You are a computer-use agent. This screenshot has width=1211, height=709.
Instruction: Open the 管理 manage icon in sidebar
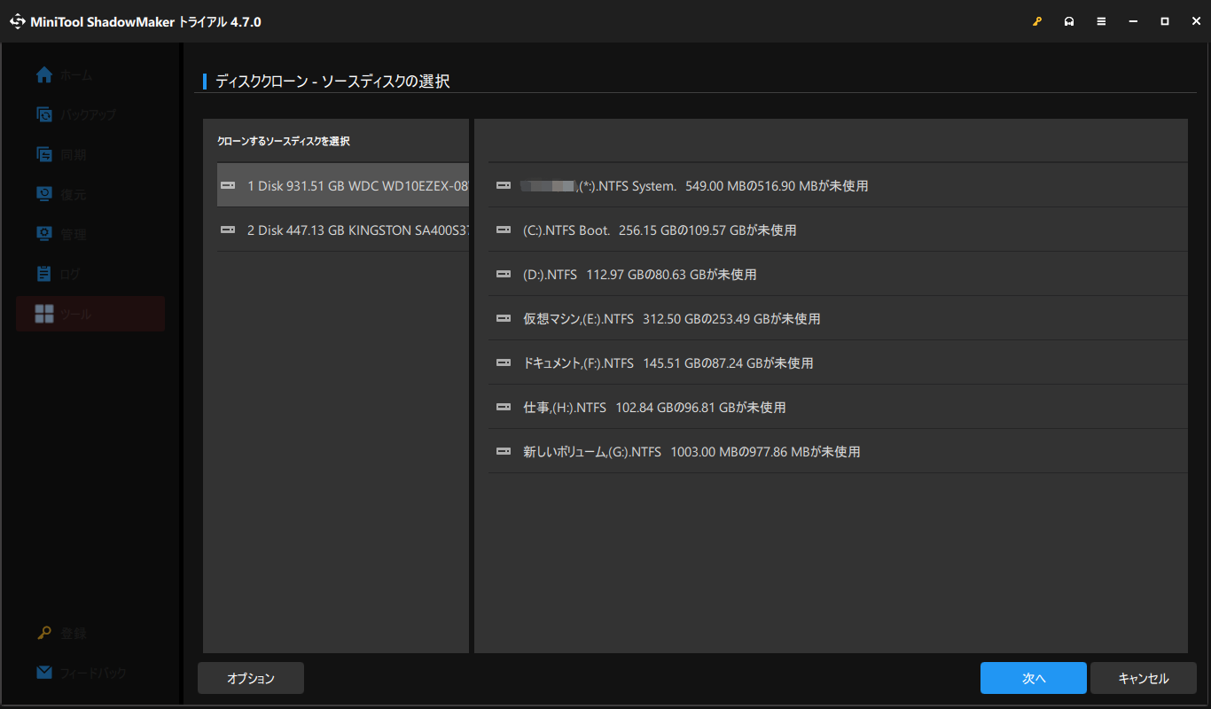[x=44, y=234]
